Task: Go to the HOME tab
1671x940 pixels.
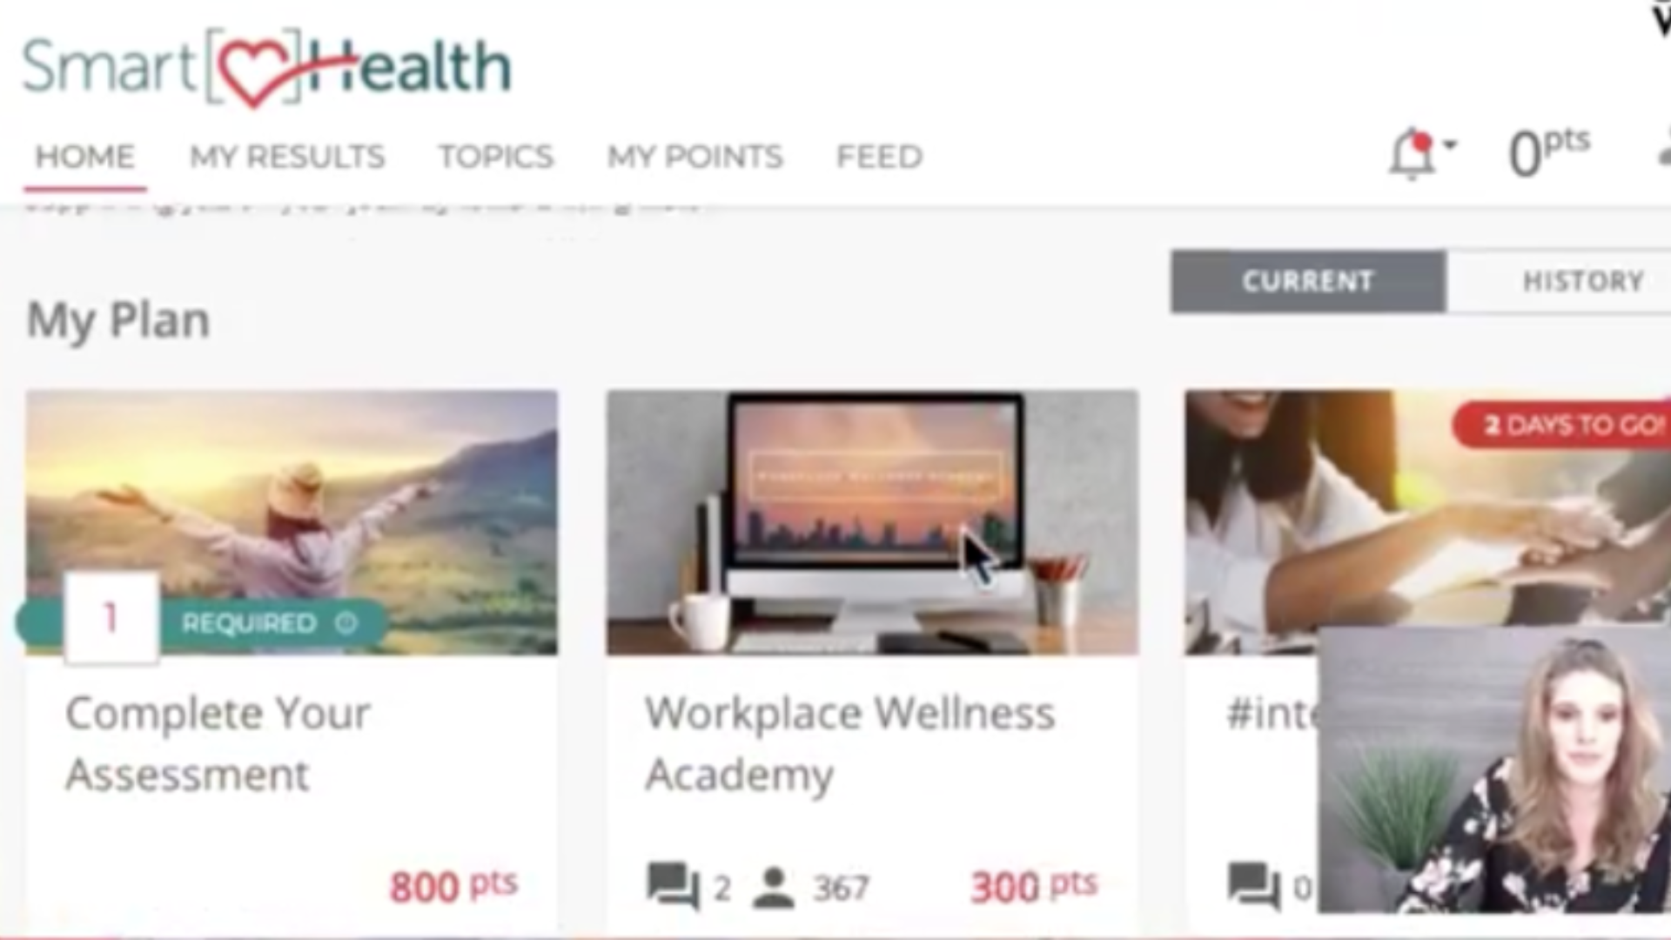Action: pyautogui.click(x=85, y=157)
